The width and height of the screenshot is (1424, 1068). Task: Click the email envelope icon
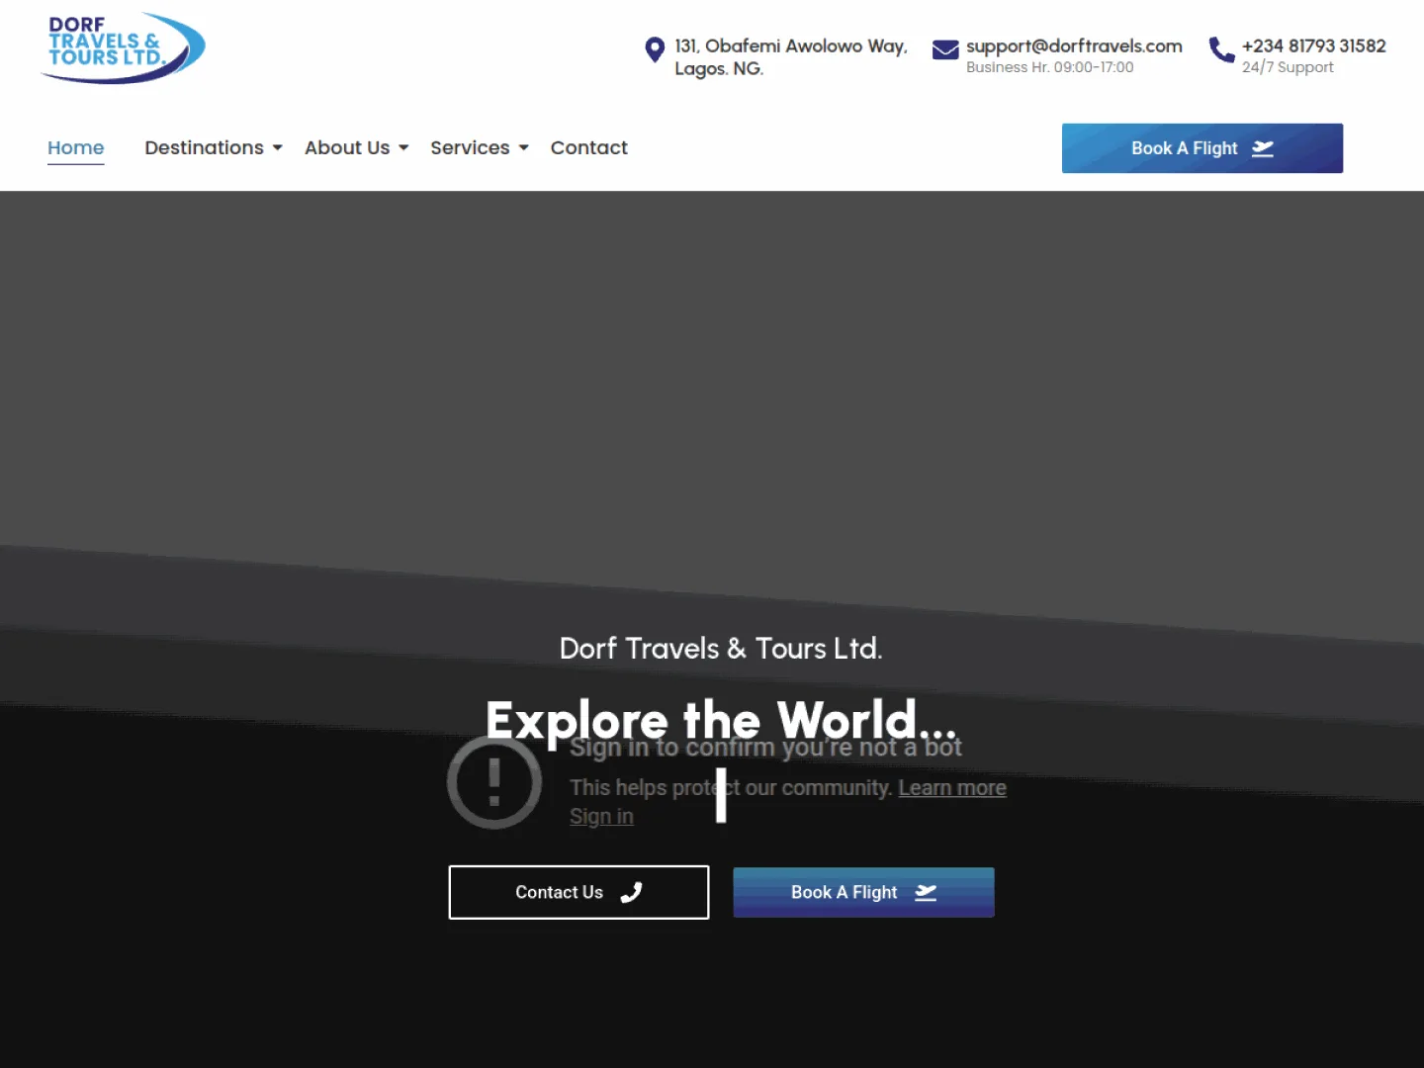tap(945, 49)
